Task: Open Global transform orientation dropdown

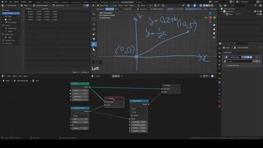Action: [x=143, y=5]
